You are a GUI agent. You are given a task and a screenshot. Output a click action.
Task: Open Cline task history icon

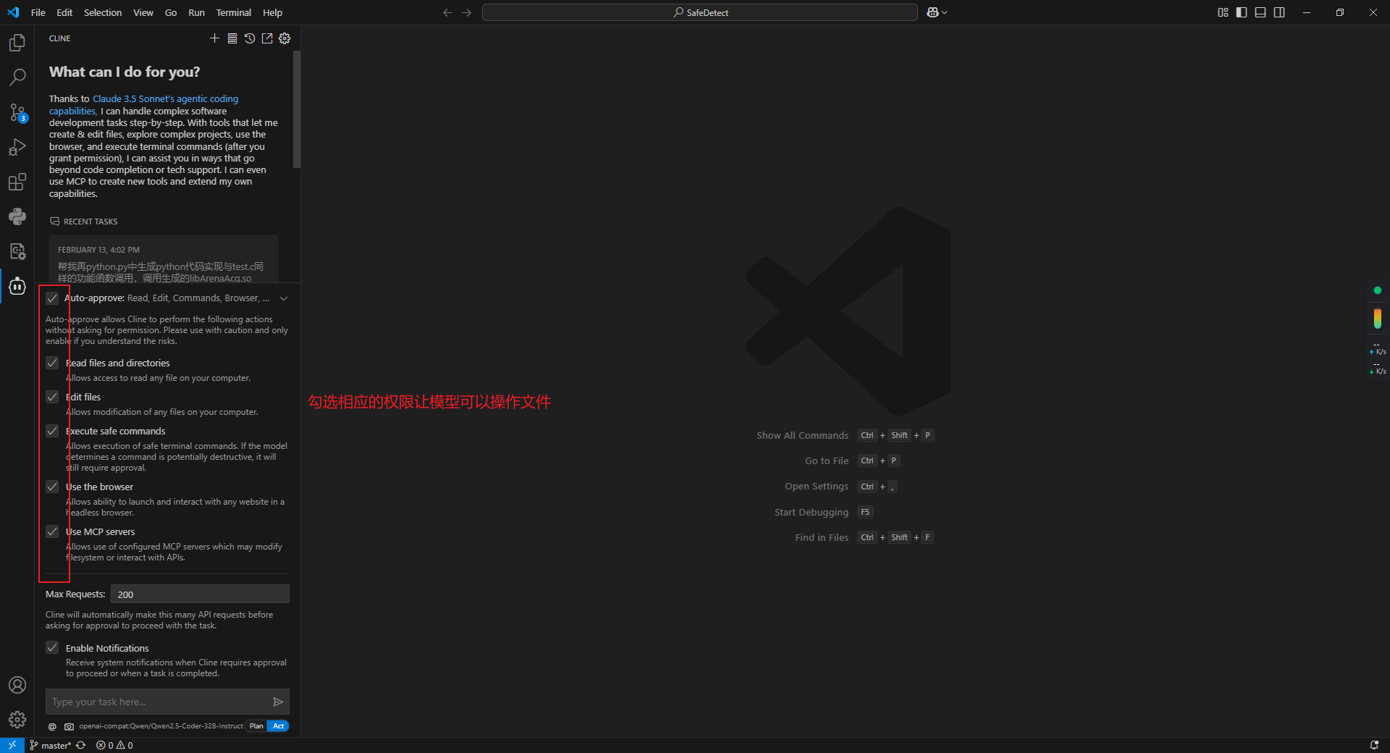pyautogui.click(x=250, y=38)
